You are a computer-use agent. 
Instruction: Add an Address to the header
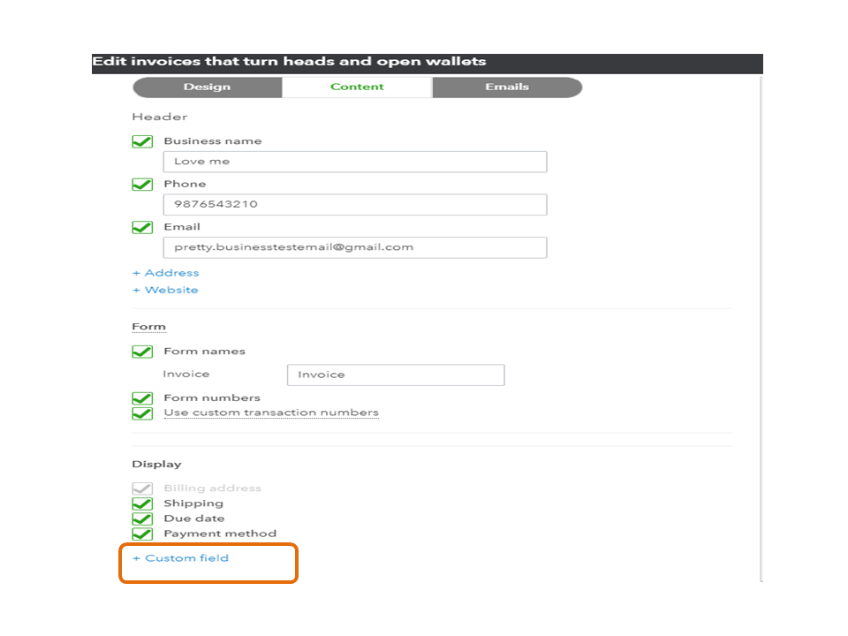pos(166,273)
